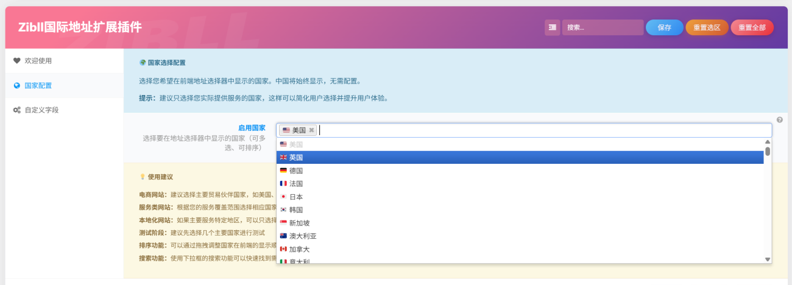Select 日本 with the Japan flag

coord(296,197)
